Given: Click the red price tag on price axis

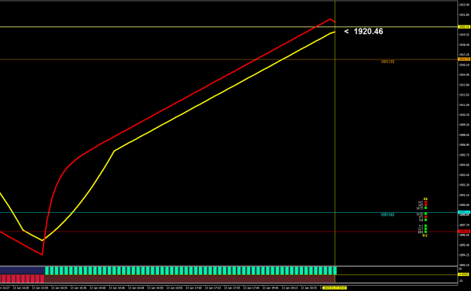Looking at the screenshot, I should (464, 232).
